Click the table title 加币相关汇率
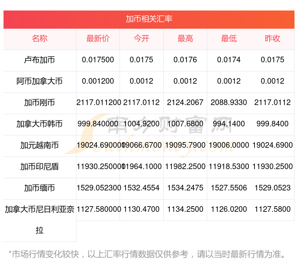 149,19
